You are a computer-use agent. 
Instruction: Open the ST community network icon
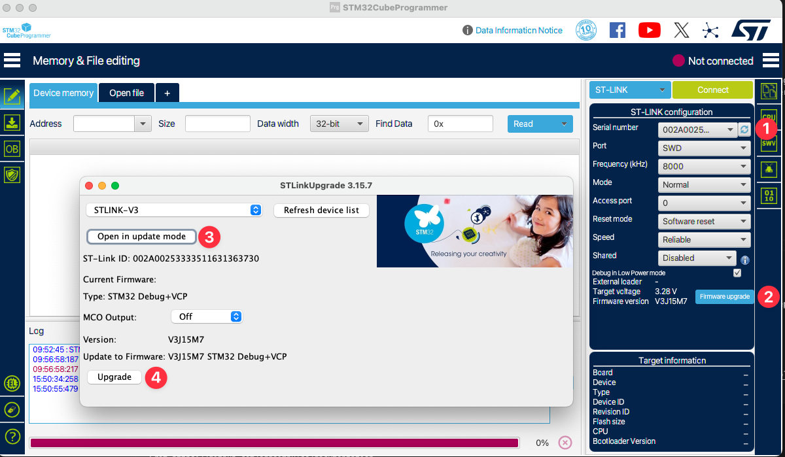point(710,30)
